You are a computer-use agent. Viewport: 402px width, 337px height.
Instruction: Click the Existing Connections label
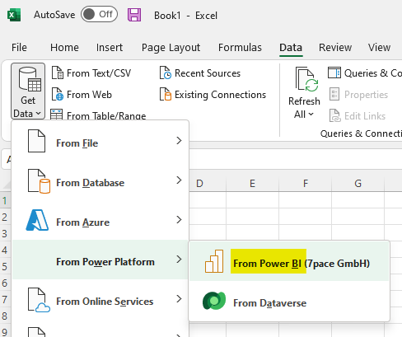221,95
